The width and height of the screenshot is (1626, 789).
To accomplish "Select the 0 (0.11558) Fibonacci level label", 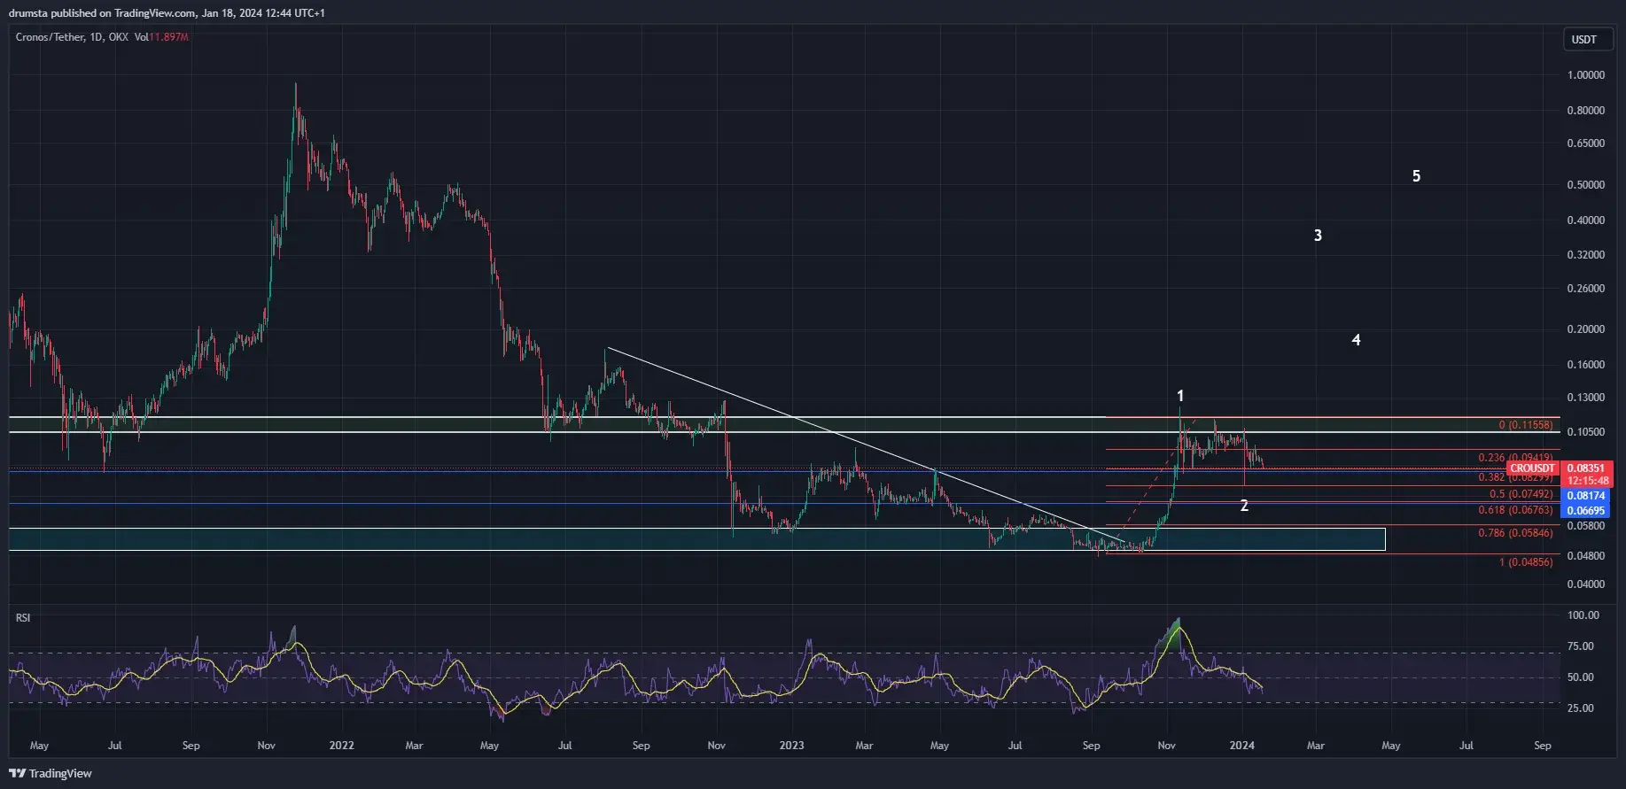I will (x=1525, y=425).
